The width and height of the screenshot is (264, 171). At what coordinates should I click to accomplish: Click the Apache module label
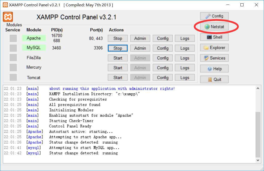click(34, 38)
